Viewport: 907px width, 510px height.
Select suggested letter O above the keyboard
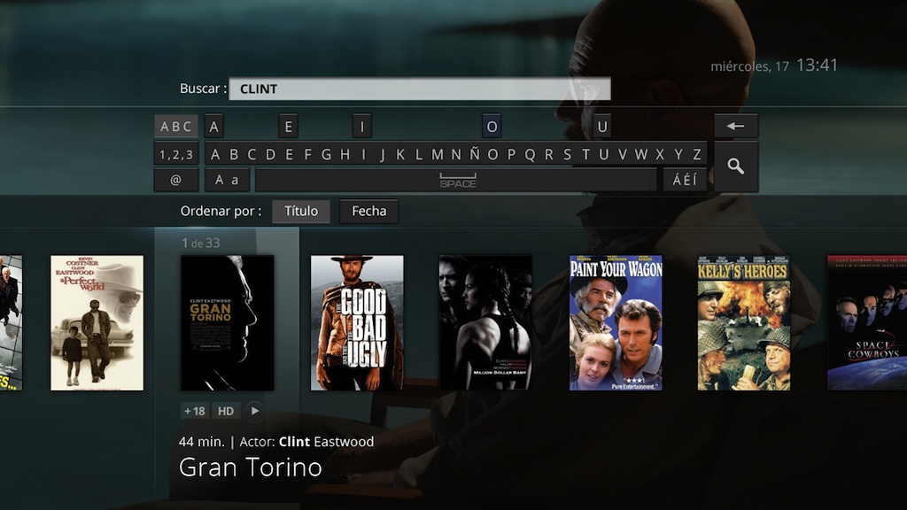(492, 127)
